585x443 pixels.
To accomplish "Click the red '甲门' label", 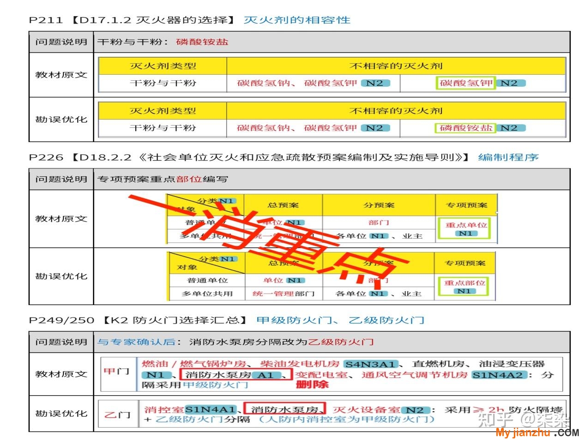I will [x=116, y=371].
